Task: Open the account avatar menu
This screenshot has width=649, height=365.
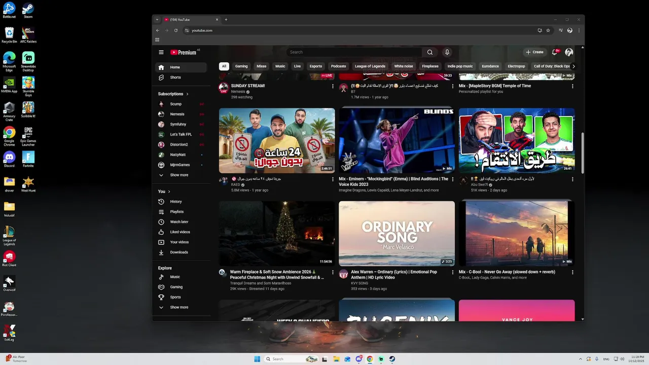Action: coord(569,52)
